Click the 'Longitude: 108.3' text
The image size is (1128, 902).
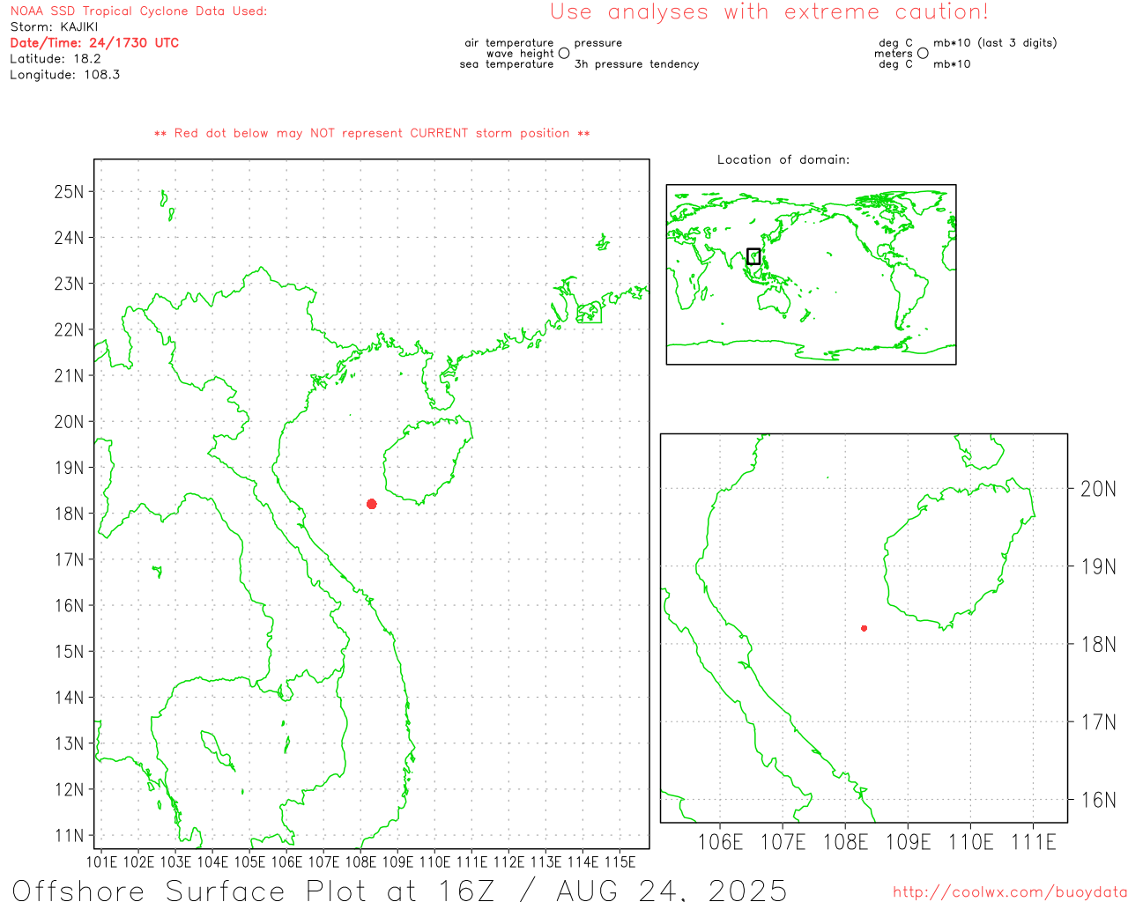click(x=65, y=75)
